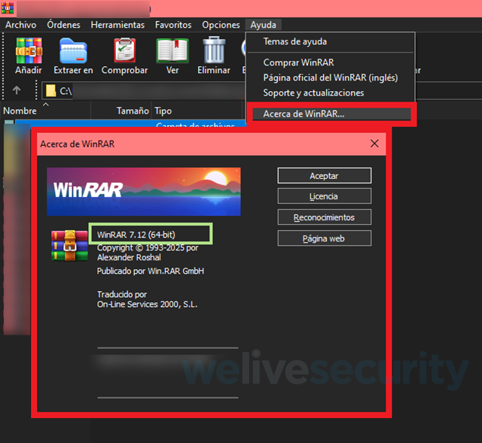Click the WinRAR banner logo image
This screenshot has height=443, width=482.
(x=143, y=192)
